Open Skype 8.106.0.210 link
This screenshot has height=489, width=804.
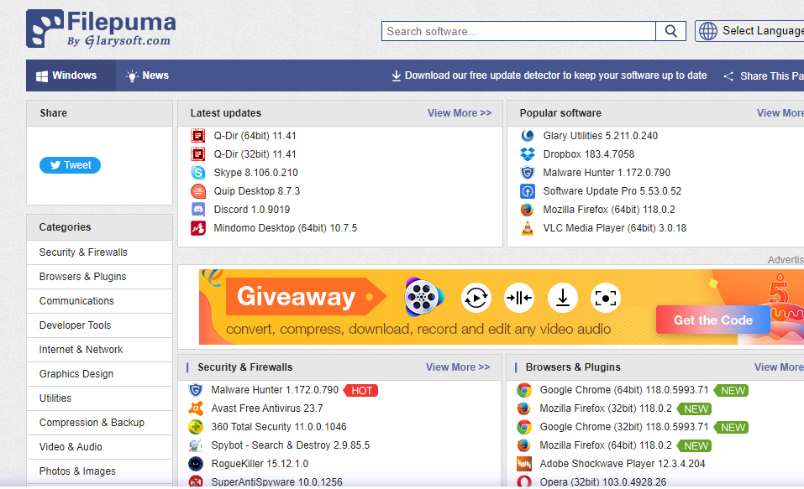tap(256, 173)
